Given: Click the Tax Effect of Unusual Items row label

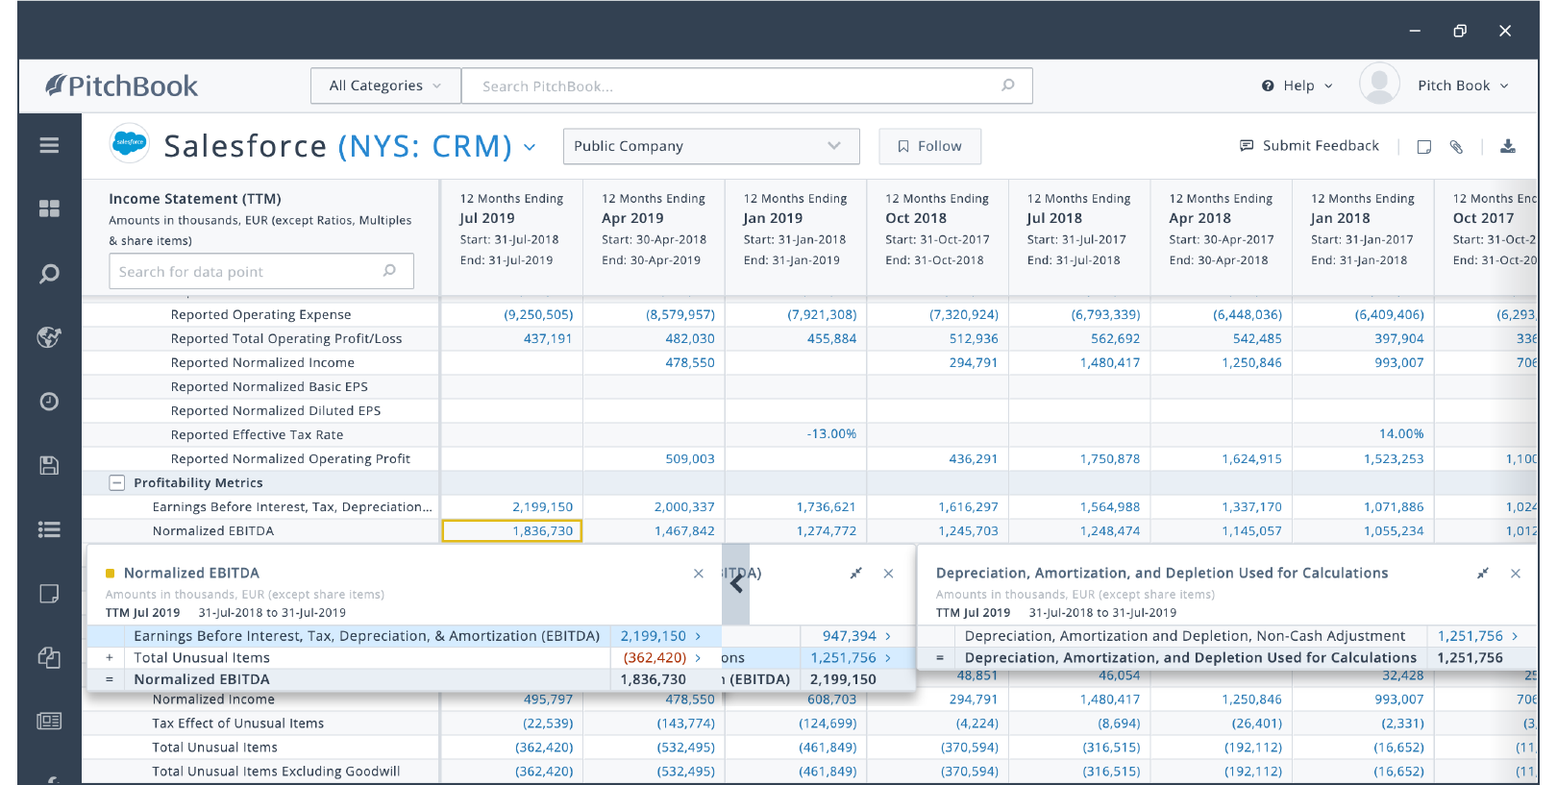Looking at the screenshot, I should tap(237, 724).
